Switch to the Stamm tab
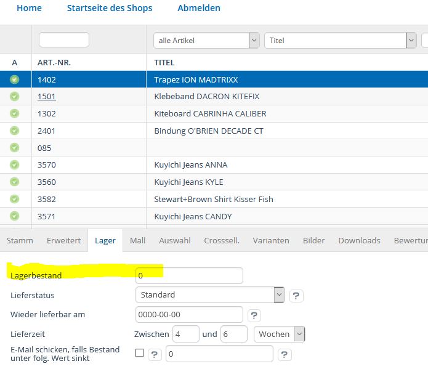428x369 pixels. pyautogui.click(x=20, y=240)
